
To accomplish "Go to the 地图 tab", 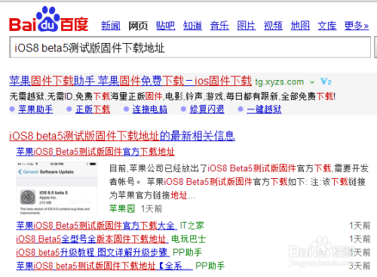I will [x=300, y=26].
